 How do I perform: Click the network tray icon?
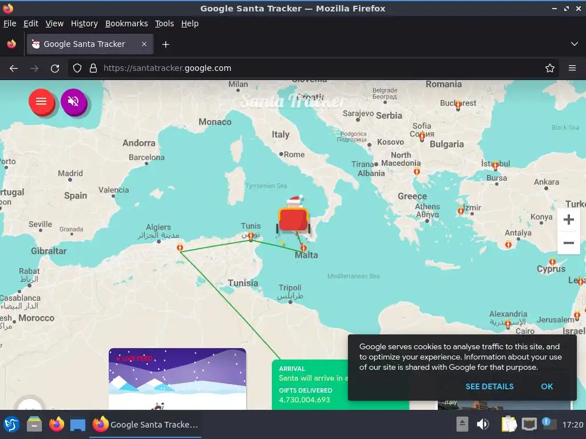pos(529,424)
